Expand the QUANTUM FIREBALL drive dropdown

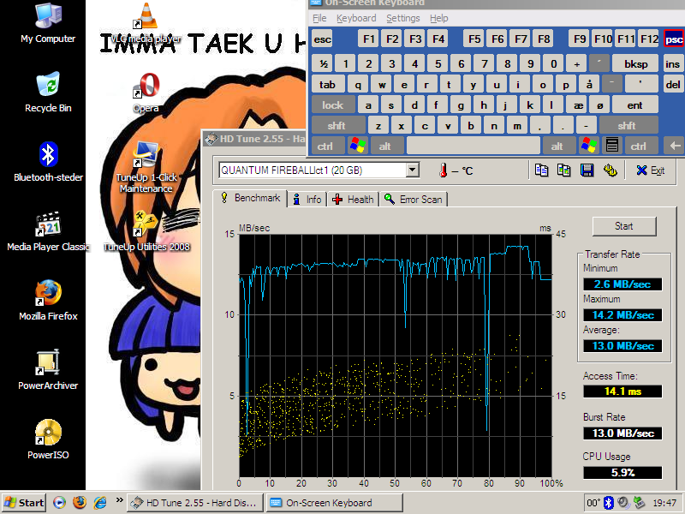point(413,170)
